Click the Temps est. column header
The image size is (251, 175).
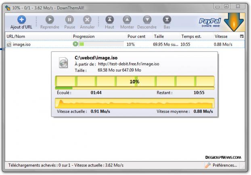(x=191, y=36)
